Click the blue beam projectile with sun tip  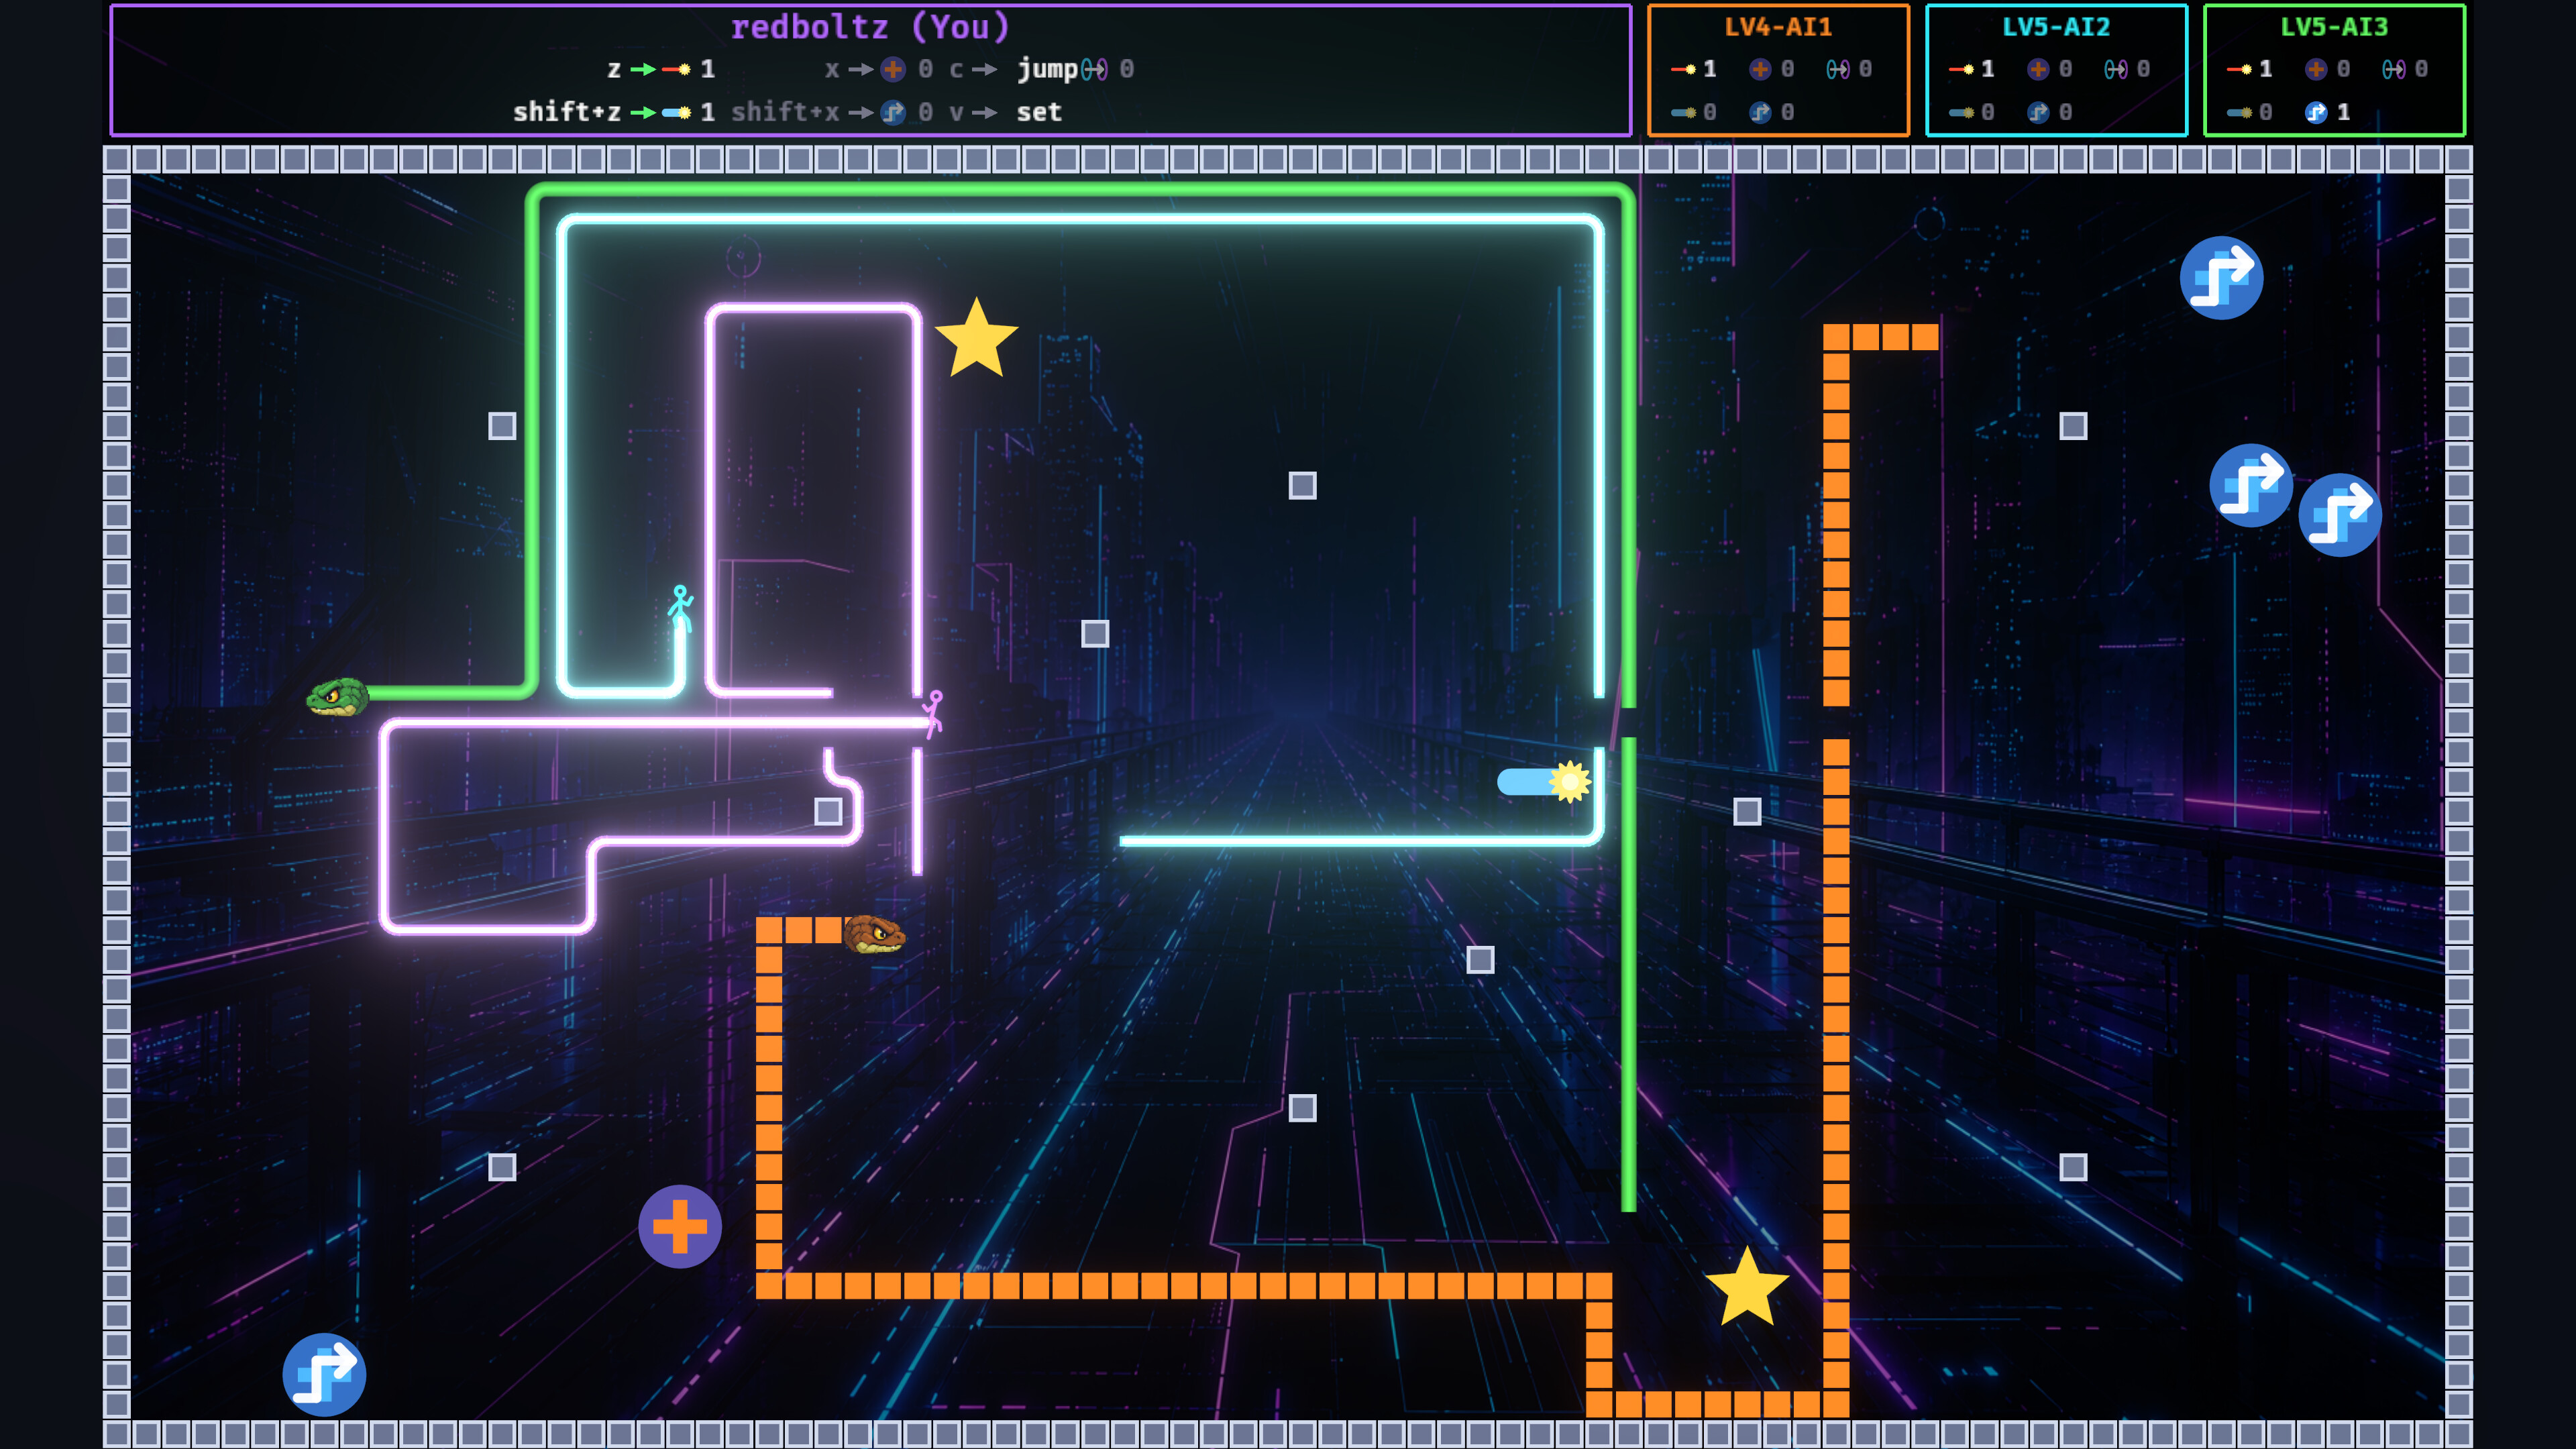[1544, 782]
